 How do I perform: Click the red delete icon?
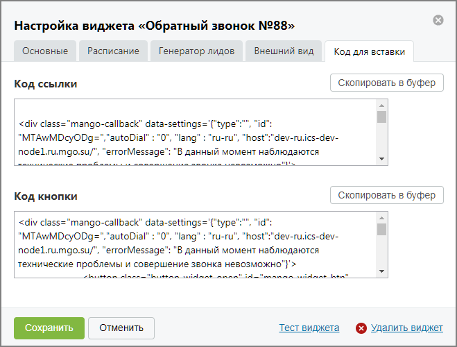pyautogui.click(x=361, y=328)
